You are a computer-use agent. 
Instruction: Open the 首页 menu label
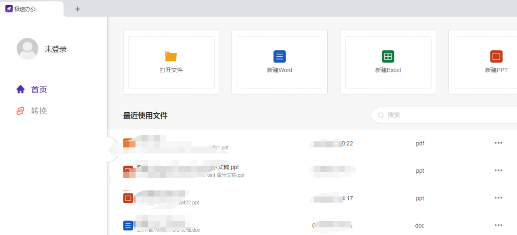coord(39,89)
